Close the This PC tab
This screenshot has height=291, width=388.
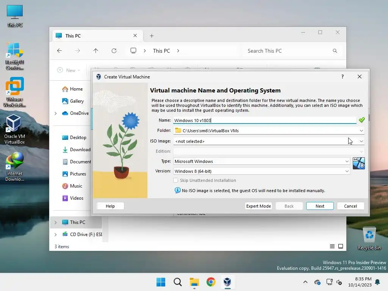coord(135,36)
